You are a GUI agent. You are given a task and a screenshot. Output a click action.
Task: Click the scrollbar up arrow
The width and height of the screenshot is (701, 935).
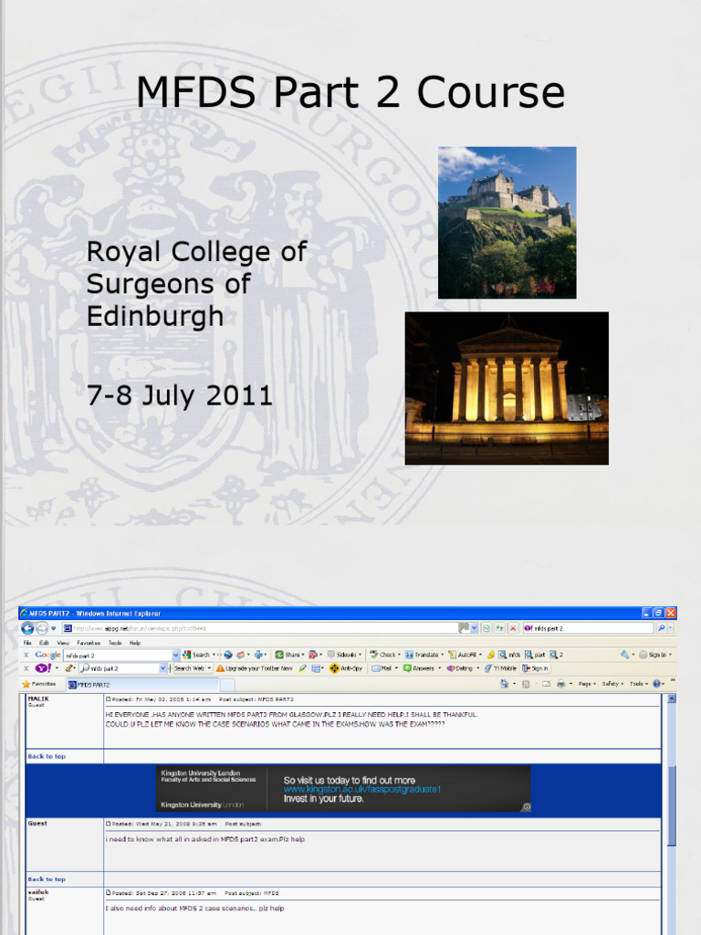click(671, 699)
